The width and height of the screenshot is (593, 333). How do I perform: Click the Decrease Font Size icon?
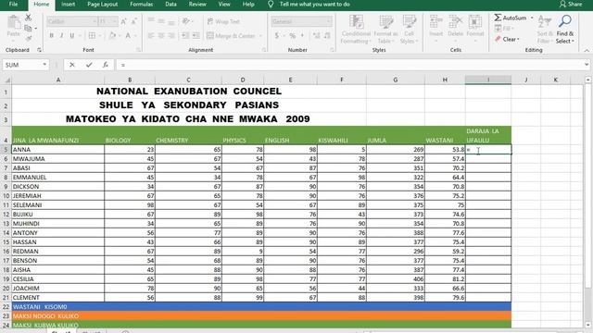[x=133, y=21]
